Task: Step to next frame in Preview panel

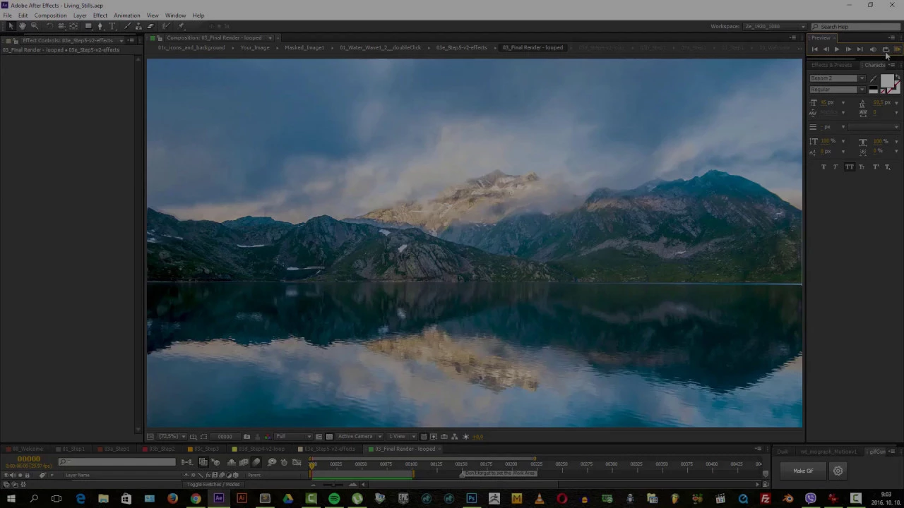Action: (848, 49)
